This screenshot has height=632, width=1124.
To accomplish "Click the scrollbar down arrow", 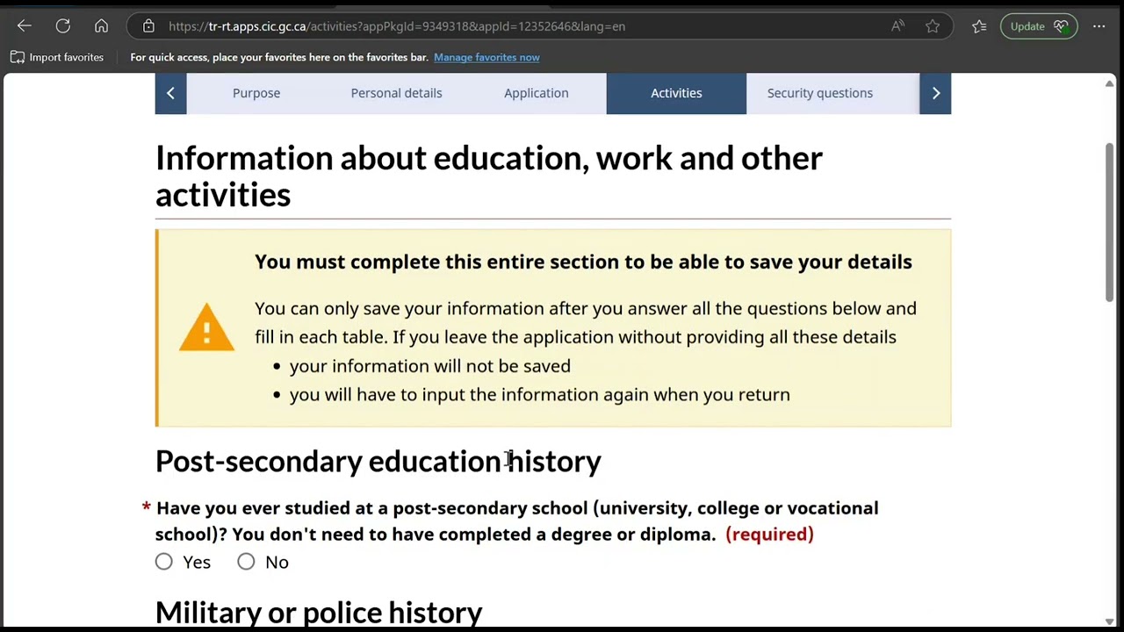I will pyautogui.click(x=1110, y=621).
